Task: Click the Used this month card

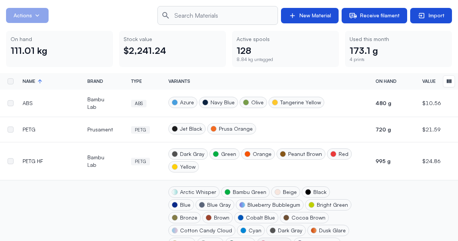Action: 398,49
